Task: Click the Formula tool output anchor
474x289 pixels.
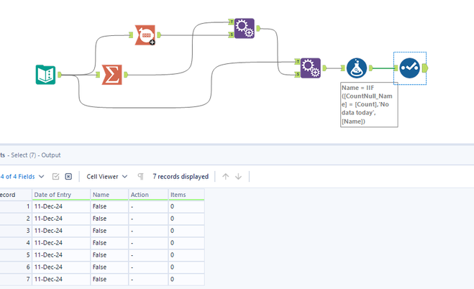Action: point(371,68)
